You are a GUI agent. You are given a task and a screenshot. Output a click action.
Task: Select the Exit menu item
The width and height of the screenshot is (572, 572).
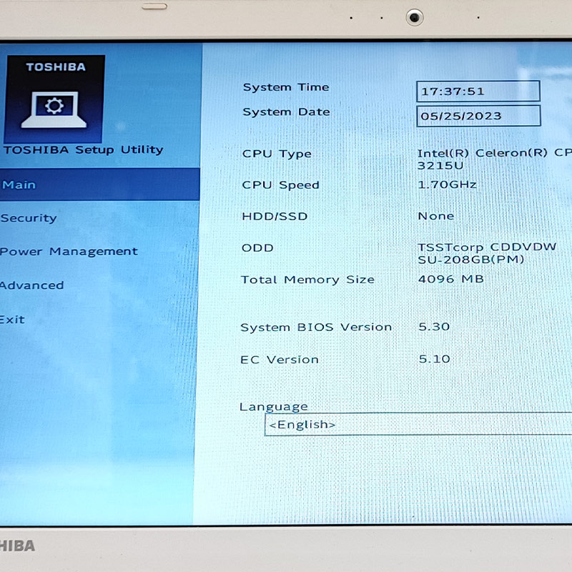pyautogui.click(x=12, y=320)
